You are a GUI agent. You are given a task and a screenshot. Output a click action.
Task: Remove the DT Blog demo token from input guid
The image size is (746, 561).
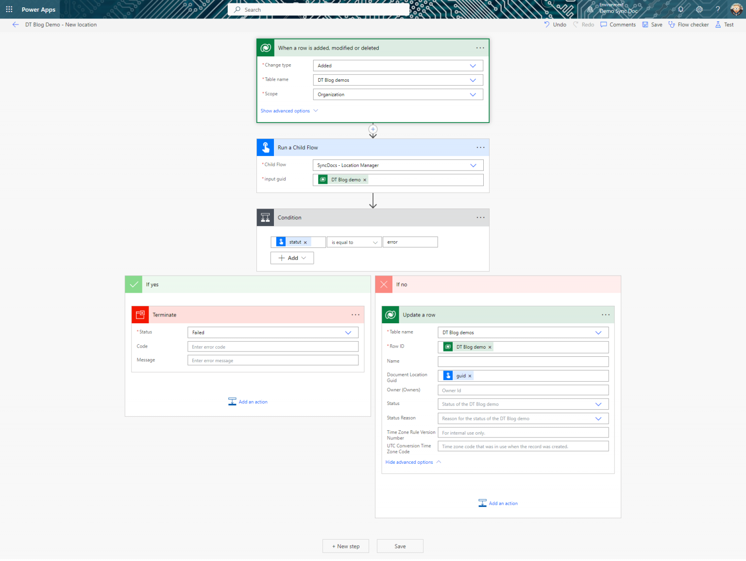365,179
